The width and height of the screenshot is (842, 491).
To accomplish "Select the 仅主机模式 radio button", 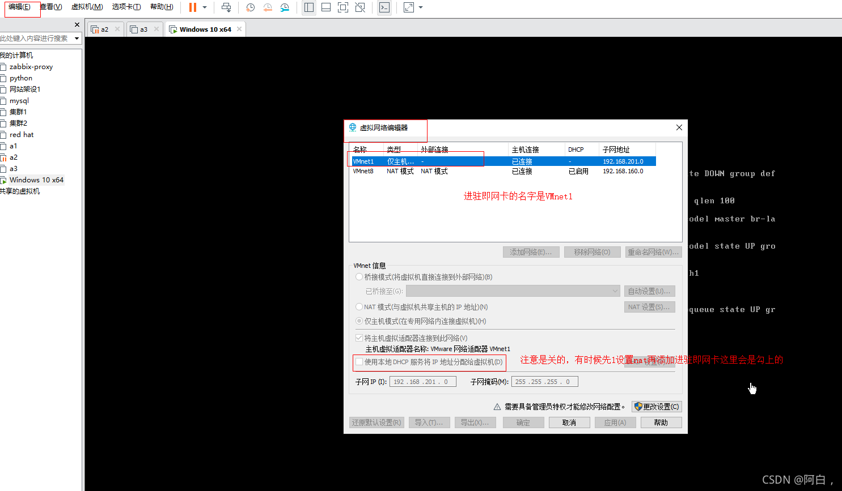I will 359,321.
